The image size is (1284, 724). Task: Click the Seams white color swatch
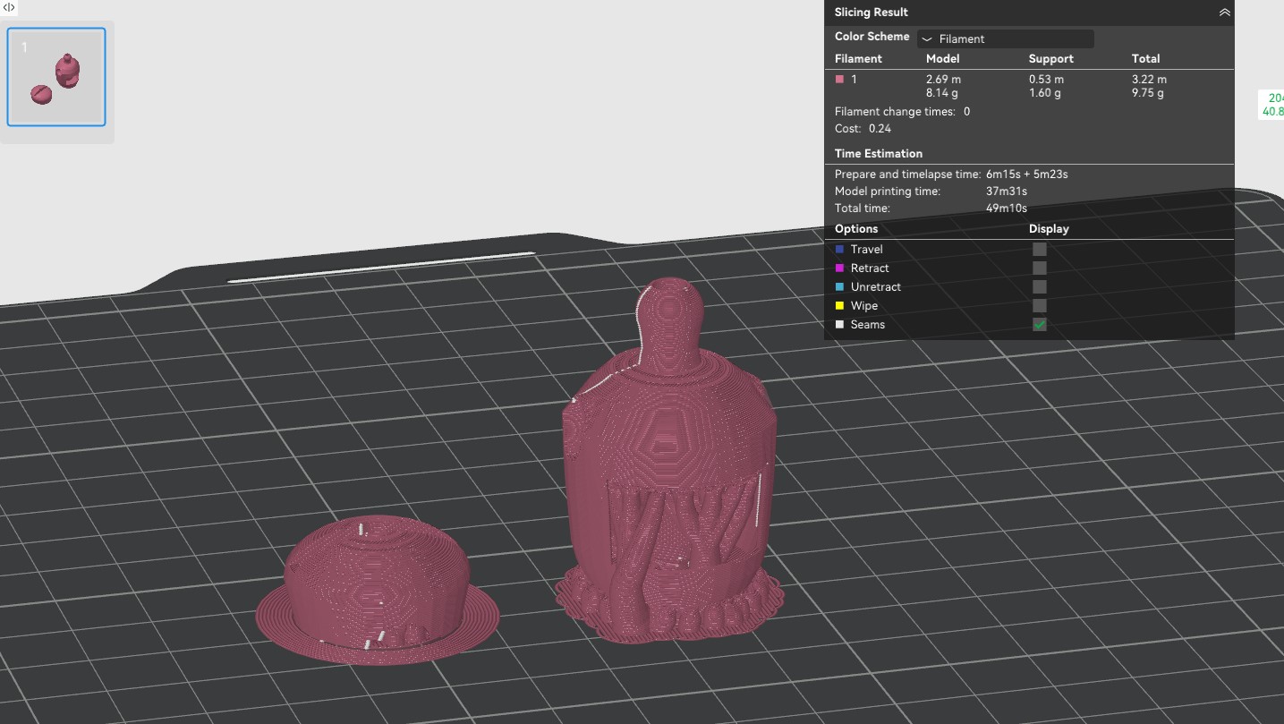pyautogui.click(x=839, y=324)
